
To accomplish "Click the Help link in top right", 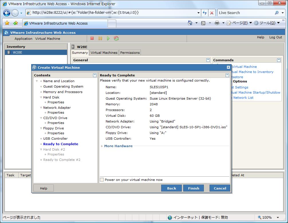I will (261, 37).
